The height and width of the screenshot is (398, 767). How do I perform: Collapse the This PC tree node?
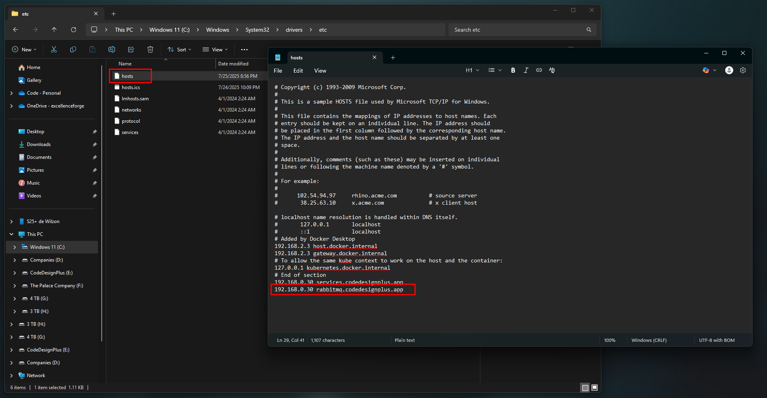point(11,234)
